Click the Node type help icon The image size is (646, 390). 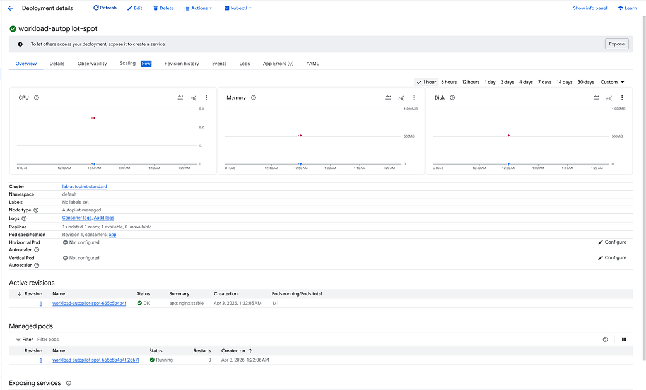pyautogui.click(x=36, y=210)
